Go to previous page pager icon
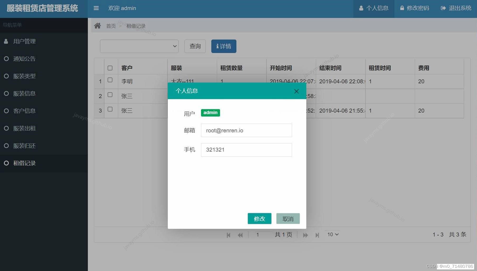The height and width of the screenshot is (271, 477). tap(240, 235)
